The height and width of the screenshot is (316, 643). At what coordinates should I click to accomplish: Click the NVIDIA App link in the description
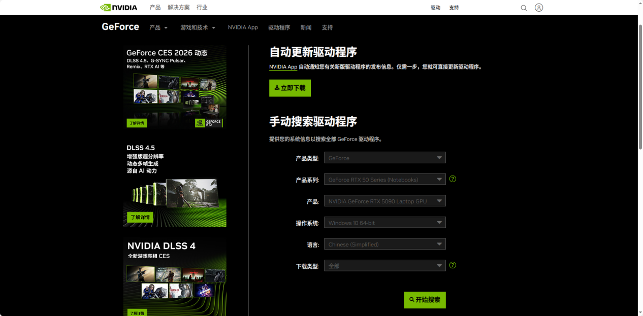pyautogui.click(x=282, y=66)
